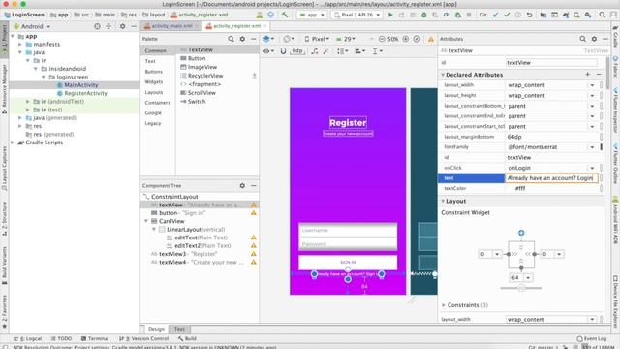Click the zoom to fit icon
This screenshot has height=349, width=620.
tap(417, 39)
